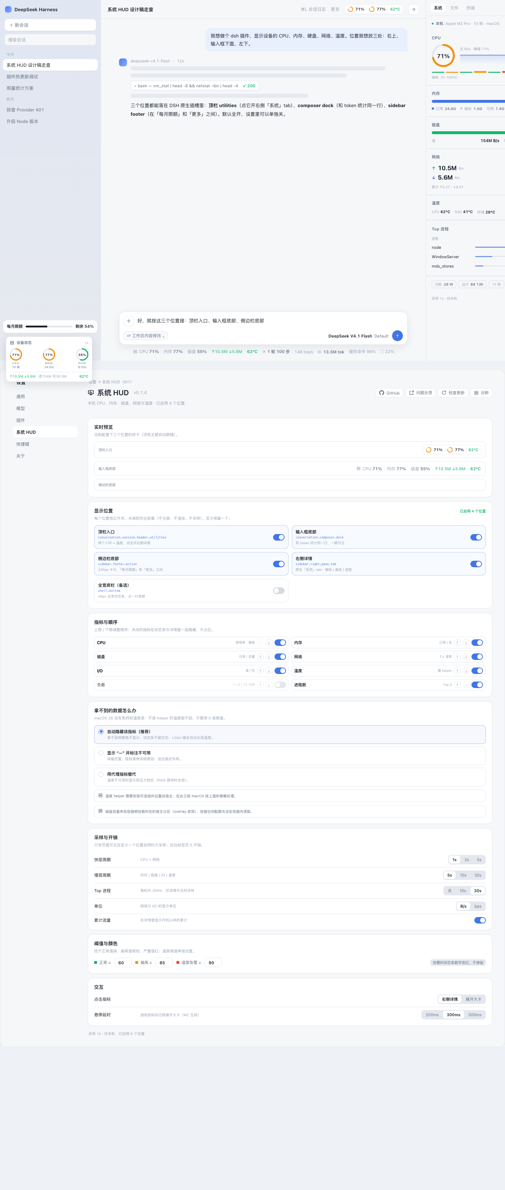
Task: Enable the 负载 metric switch
Action: pos(280,685)
